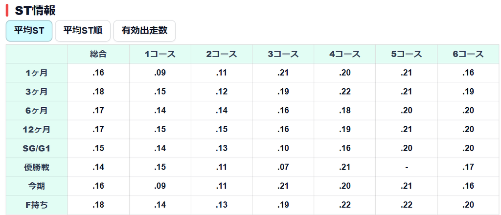The height and width of the screenshot is (215, 501).
Task: Select the 平均ST tab
Action: coord(29,31)
